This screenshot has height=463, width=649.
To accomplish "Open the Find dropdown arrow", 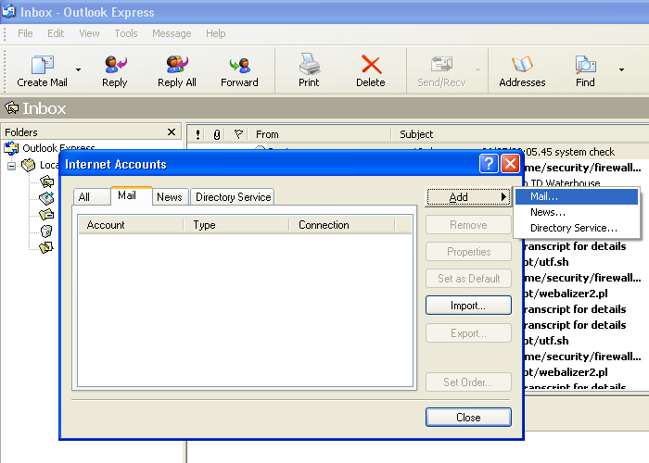I will (621, 69).
